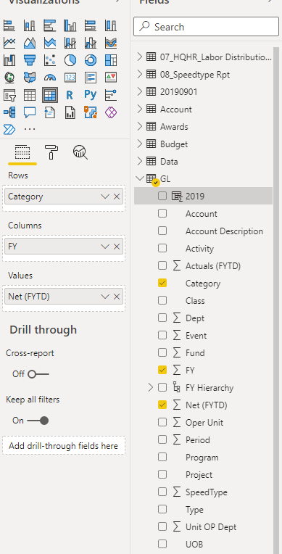Pick the KPI visual
The height and width of the screenshot is (554, 282).
point(111,78)
